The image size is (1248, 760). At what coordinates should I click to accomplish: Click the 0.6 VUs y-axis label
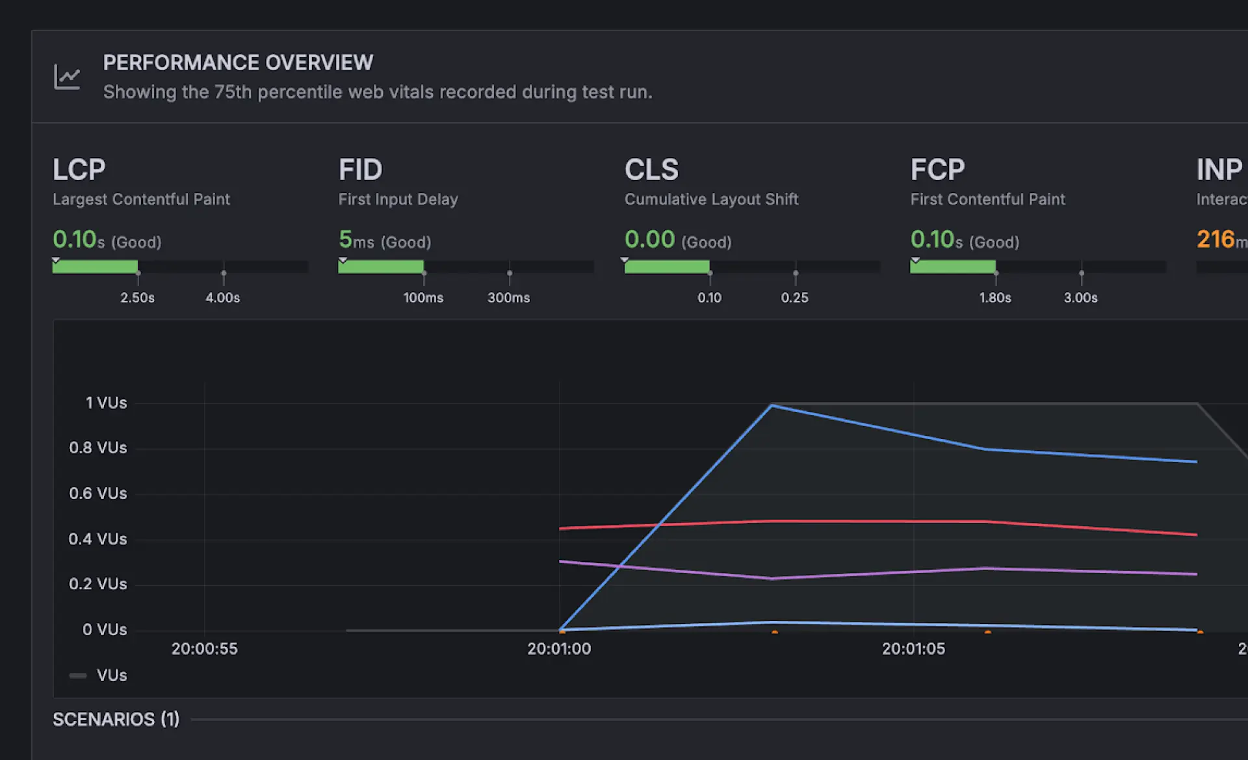(98, 493)
